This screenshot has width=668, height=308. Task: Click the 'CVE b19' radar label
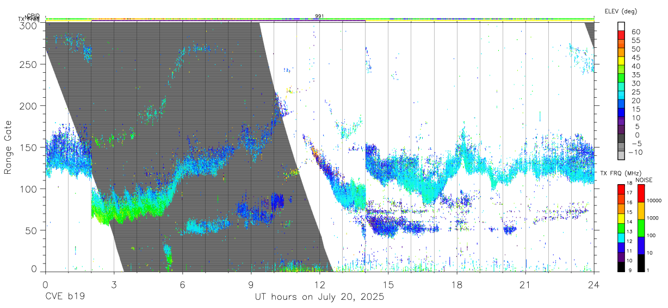click(64, 297)
